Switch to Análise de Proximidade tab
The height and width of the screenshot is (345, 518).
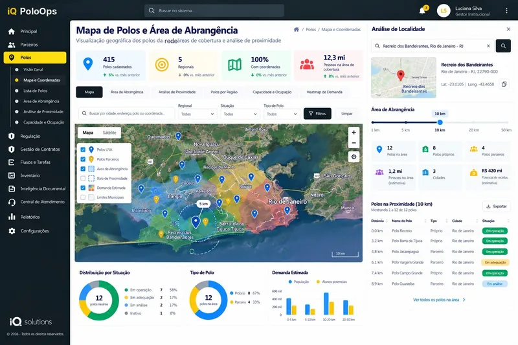click(x=177, y=92)
